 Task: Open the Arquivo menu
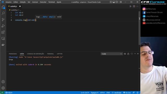[9, 2]
